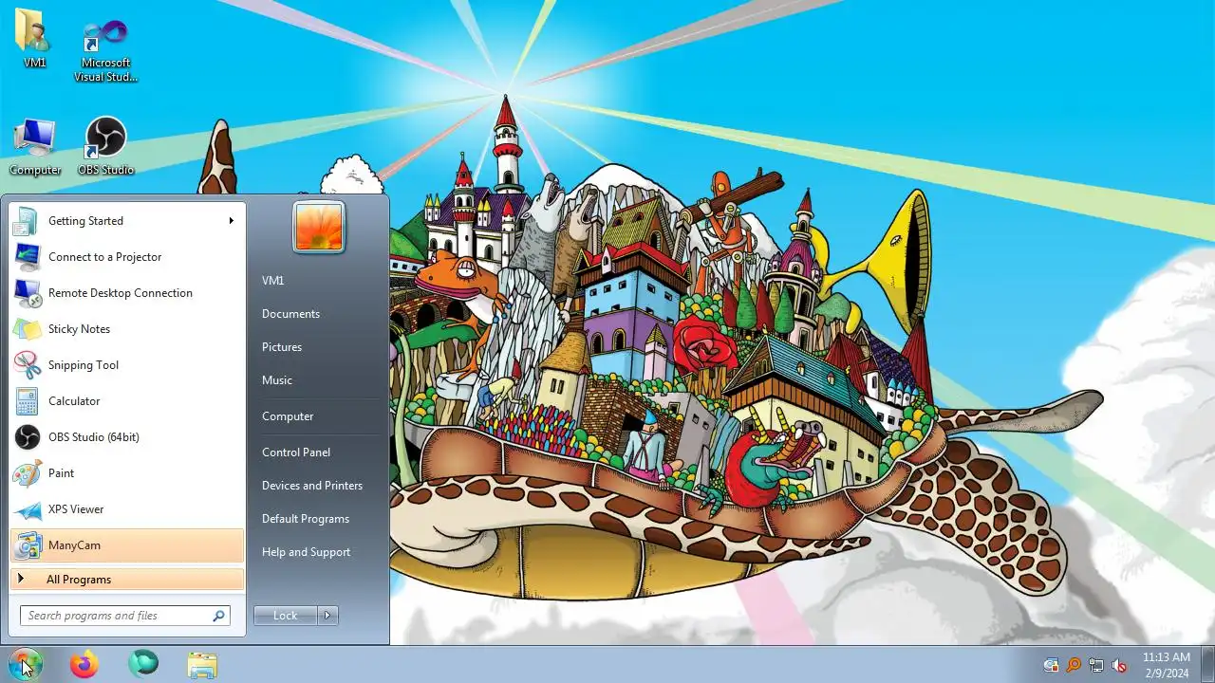This screenshot has width=1215, height=683.
Task: Click the Remote Desktop Connection icon
Action: coord(27,293)
